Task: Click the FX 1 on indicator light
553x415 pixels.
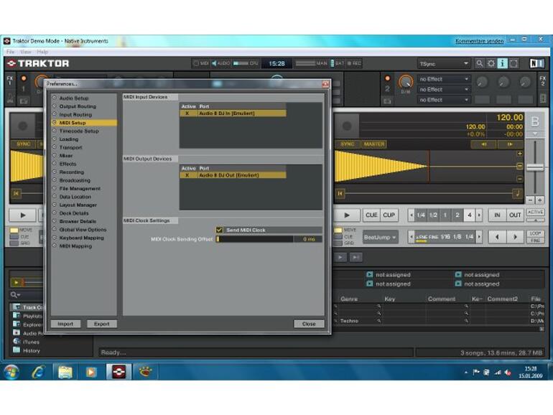Action: (24, 78)
